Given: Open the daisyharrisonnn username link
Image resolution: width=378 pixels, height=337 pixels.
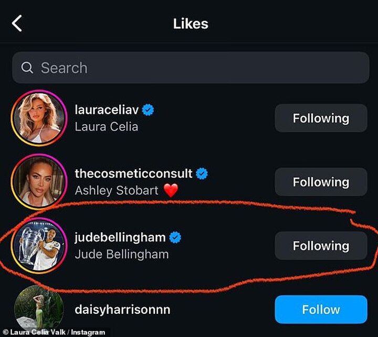Looking at the screenshot, I should [122, 310].
